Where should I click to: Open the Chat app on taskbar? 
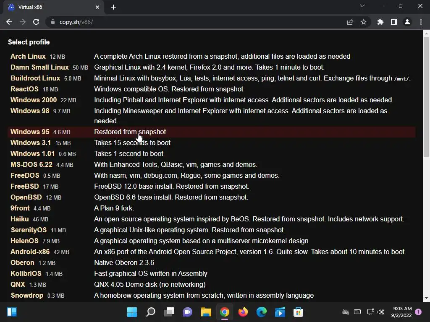[x=188, y=312]
